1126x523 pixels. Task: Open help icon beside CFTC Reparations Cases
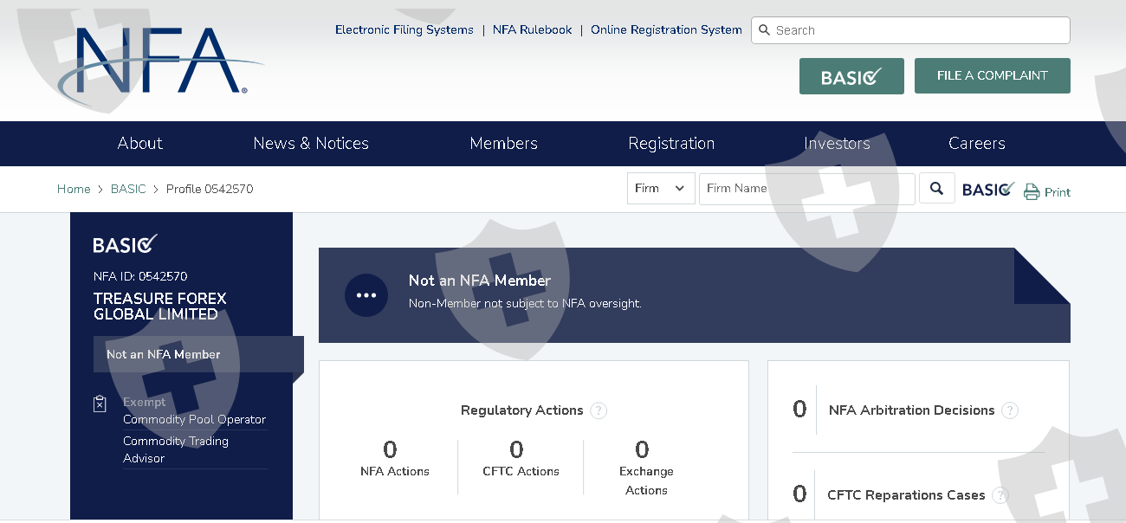click(1000, 495)
